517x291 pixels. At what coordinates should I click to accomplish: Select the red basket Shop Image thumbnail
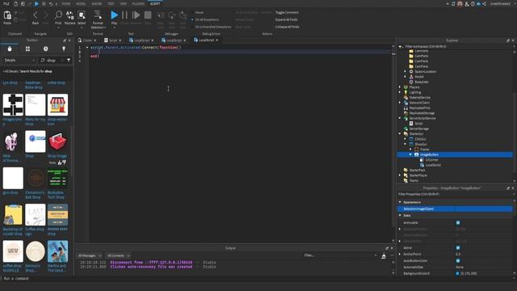tap(57, 141)
